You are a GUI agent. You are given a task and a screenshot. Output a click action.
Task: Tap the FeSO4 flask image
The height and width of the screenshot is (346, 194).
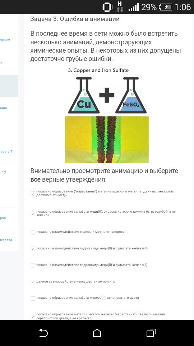(x=131, y=95)
